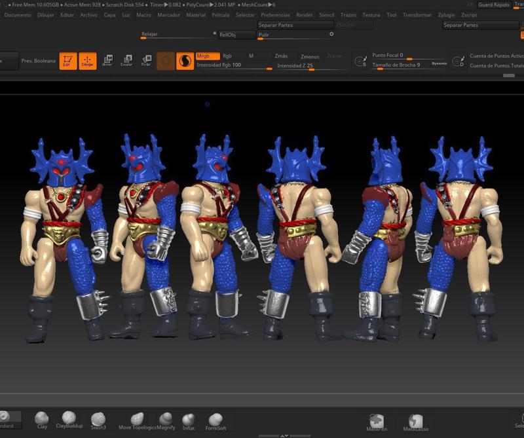Viewport: 524px width, 438px height.
Task: Pick the Inflat brush
Action: click(x=189, y=418)
